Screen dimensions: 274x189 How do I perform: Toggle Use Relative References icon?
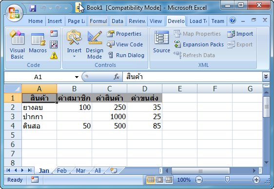[54, 44]
